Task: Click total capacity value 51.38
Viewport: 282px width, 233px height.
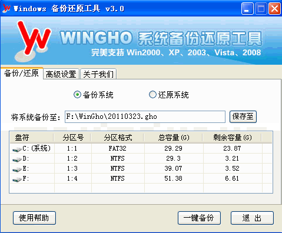Action: pyautogui.click(x=173, y=178)
